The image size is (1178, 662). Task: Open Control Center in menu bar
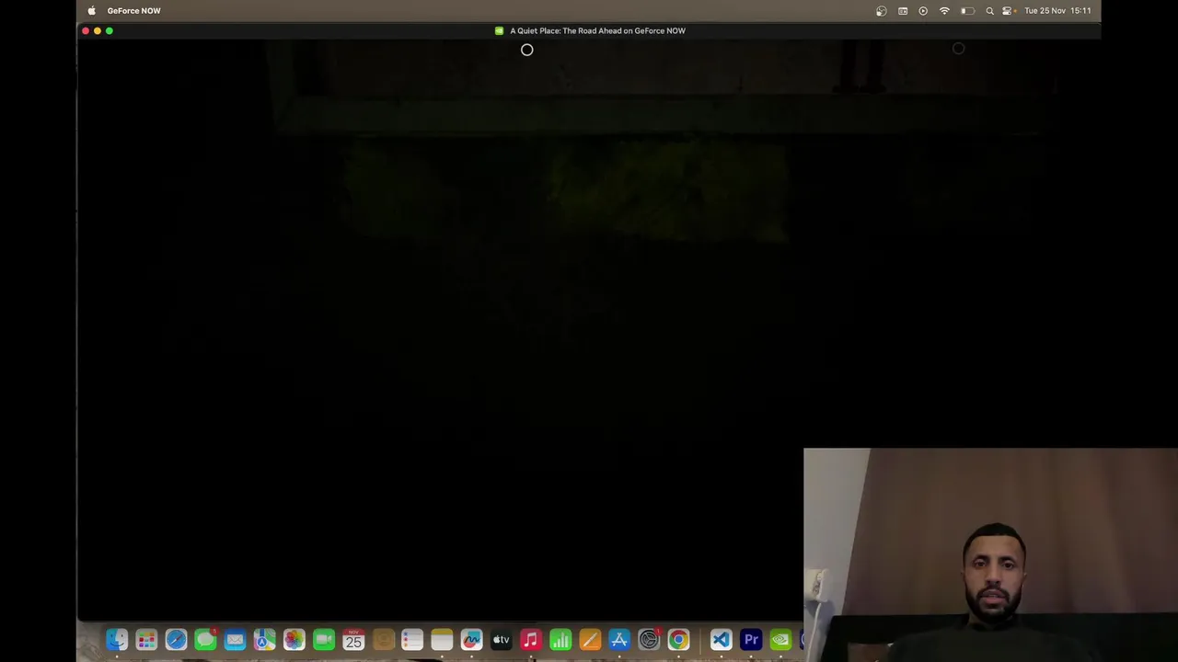[1008, 11]
